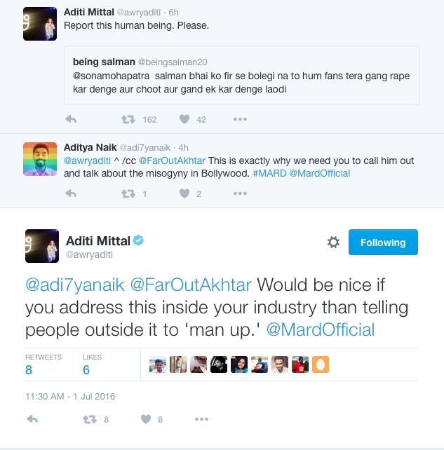The height and width of the screenshot is (450, 444).
Task: Like the main tweet with 6 likes
Action: (x=146, y=419)
